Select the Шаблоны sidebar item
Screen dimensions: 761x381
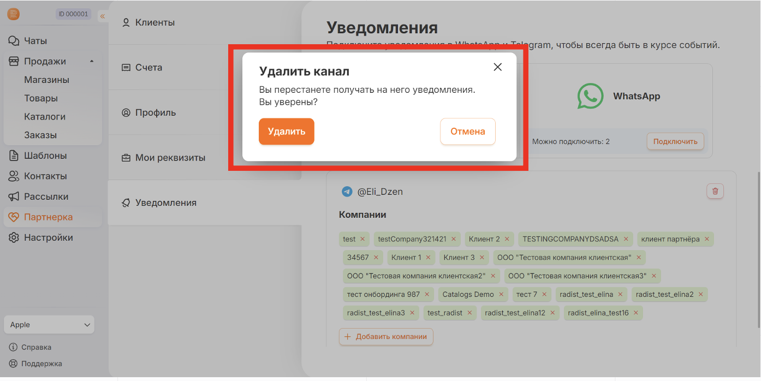pyautogui.click(x=45, y=156)
